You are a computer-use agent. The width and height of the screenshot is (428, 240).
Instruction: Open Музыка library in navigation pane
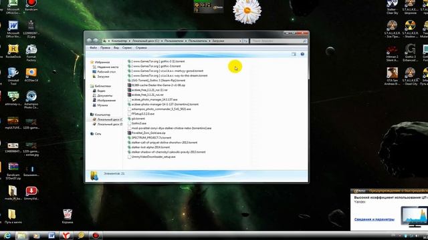point(102,105)
